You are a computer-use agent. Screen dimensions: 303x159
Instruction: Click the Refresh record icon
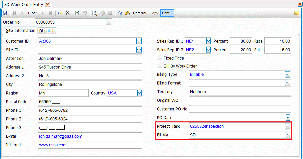(77, 13)
